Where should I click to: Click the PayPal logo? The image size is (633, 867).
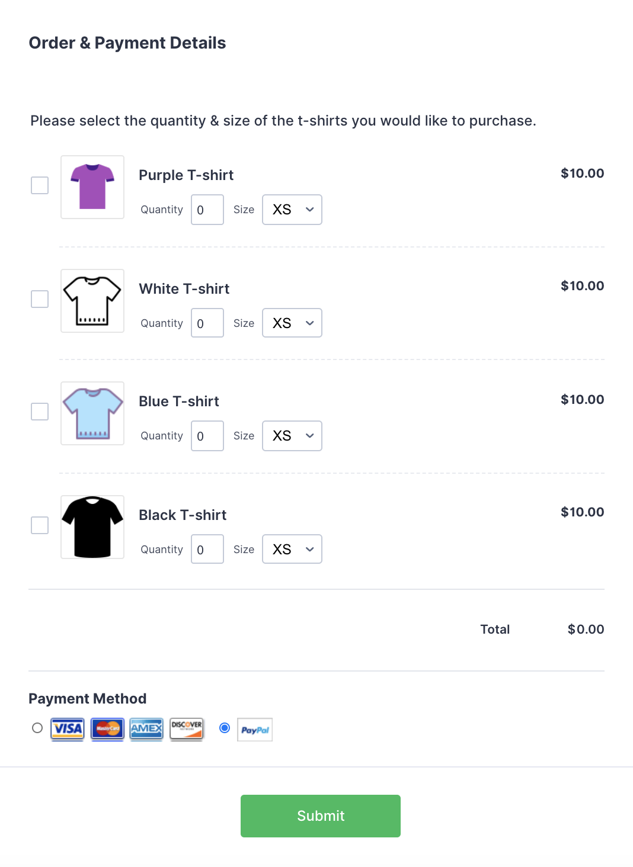coord(255,730)
